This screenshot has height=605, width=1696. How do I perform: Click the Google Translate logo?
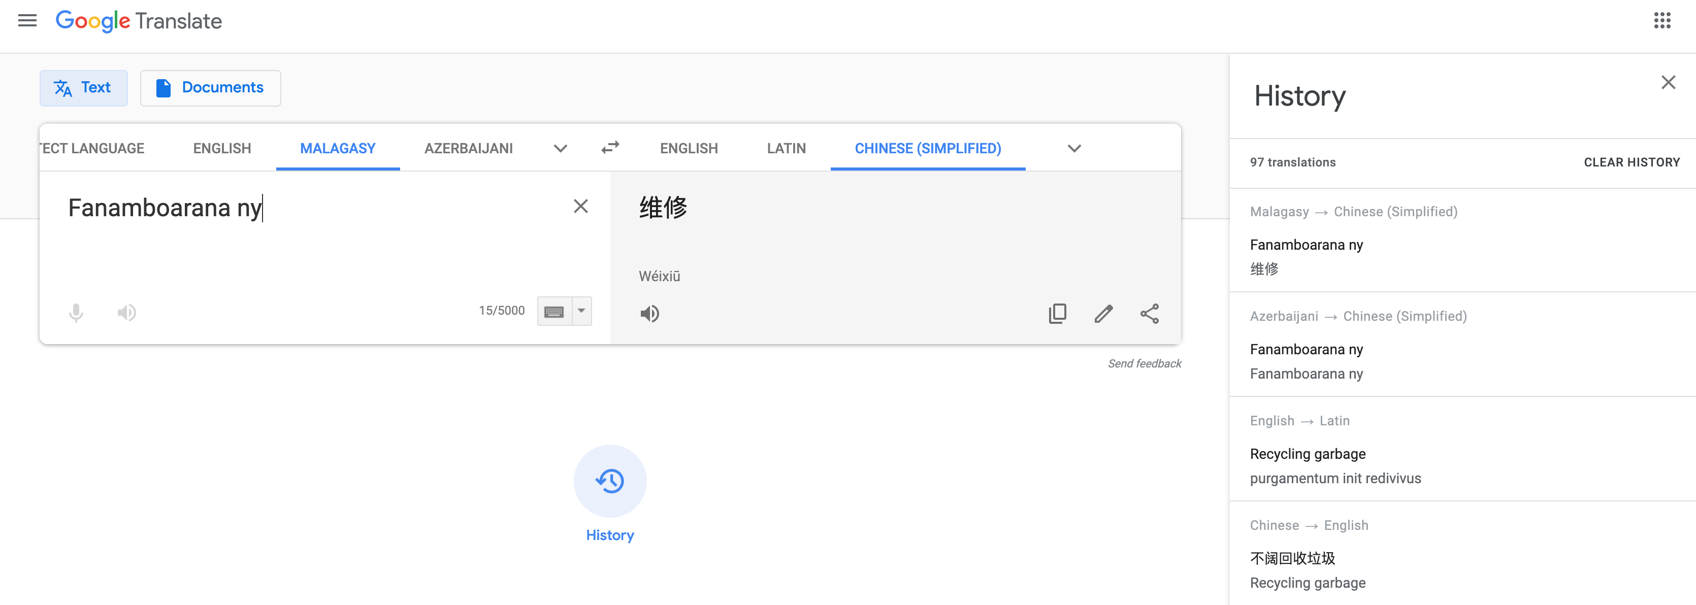tap(139, 21)
